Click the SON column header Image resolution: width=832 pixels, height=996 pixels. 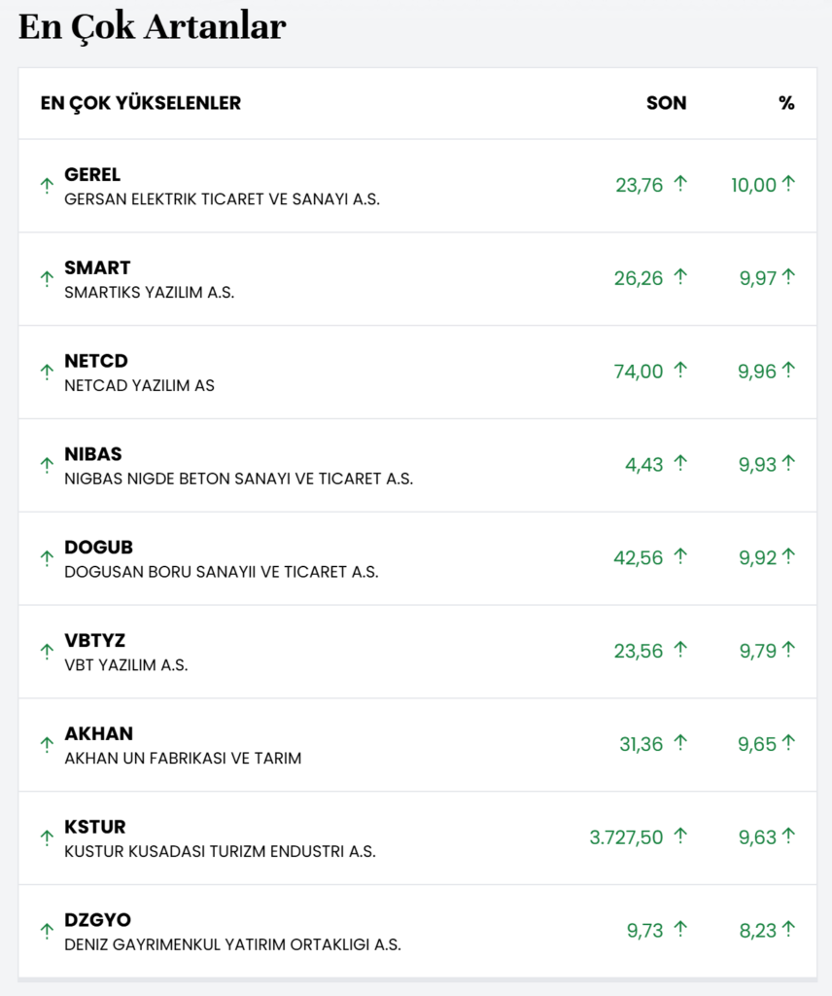[x=666, y=103]
